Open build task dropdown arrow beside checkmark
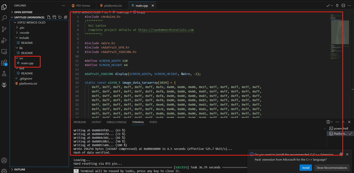Viewport: 354px width, 173px height. pyautogui.click(x=332, y=6)
